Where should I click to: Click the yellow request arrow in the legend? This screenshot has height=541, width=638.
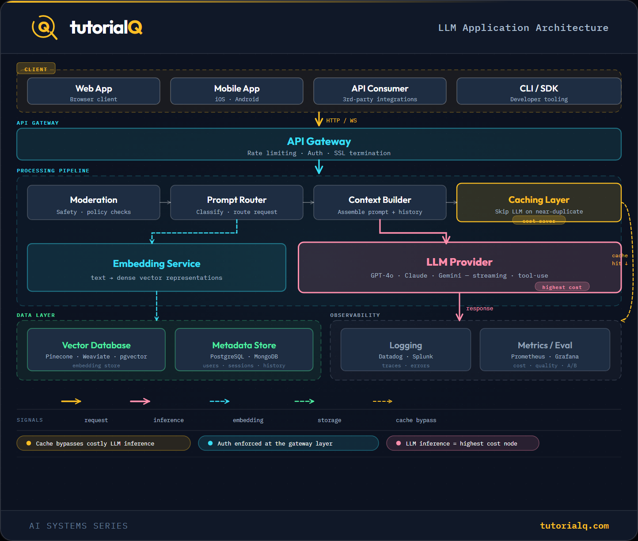[71, 401]
